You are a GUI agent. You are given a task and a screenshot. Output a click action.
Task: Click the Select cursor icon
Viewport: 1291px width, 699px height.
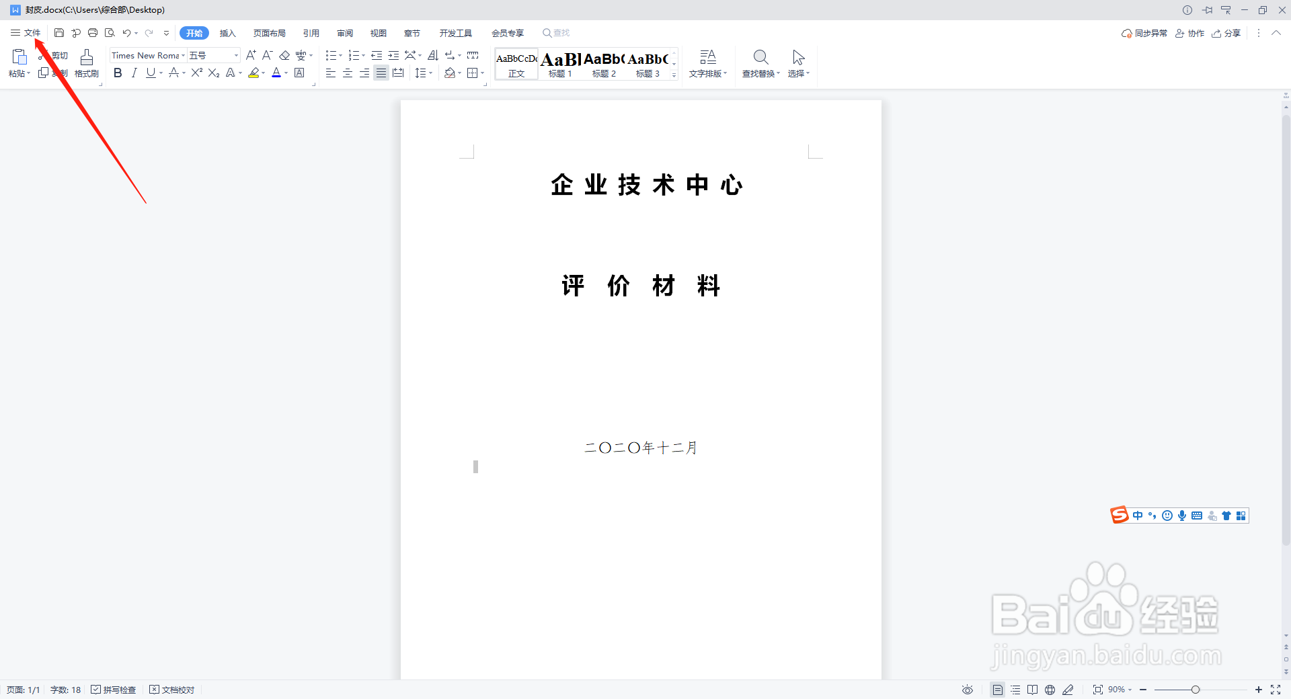point(798,57)
